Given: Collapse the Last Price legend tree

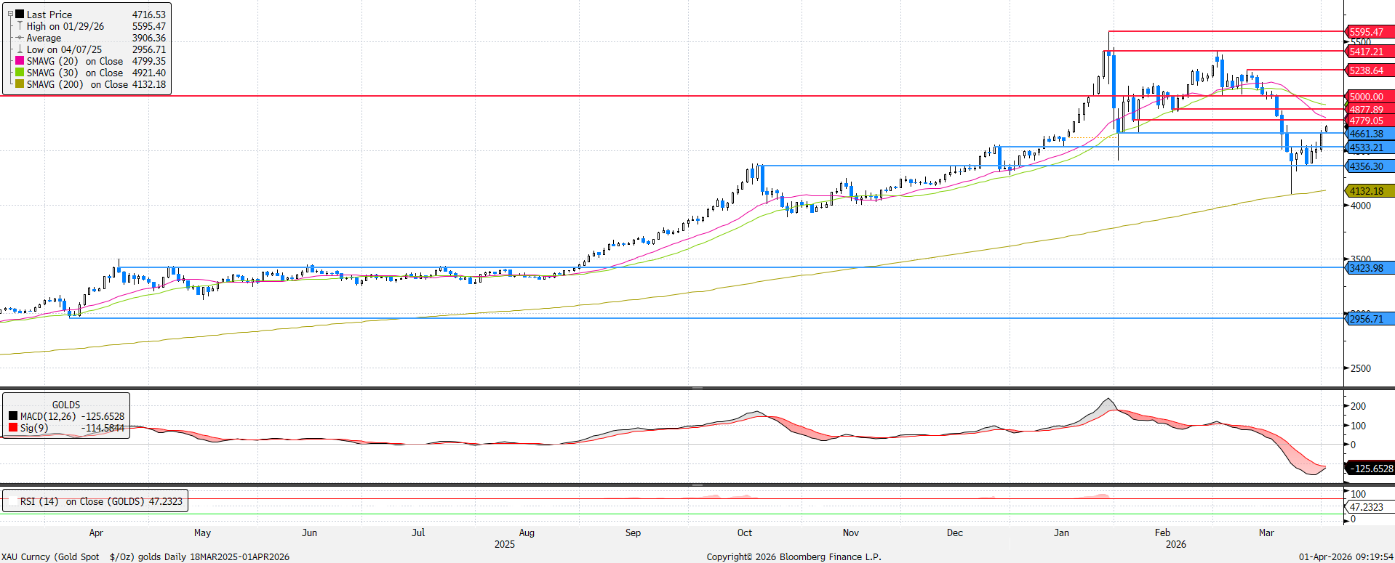Looking at the screenshot, I should coord(10,14).
